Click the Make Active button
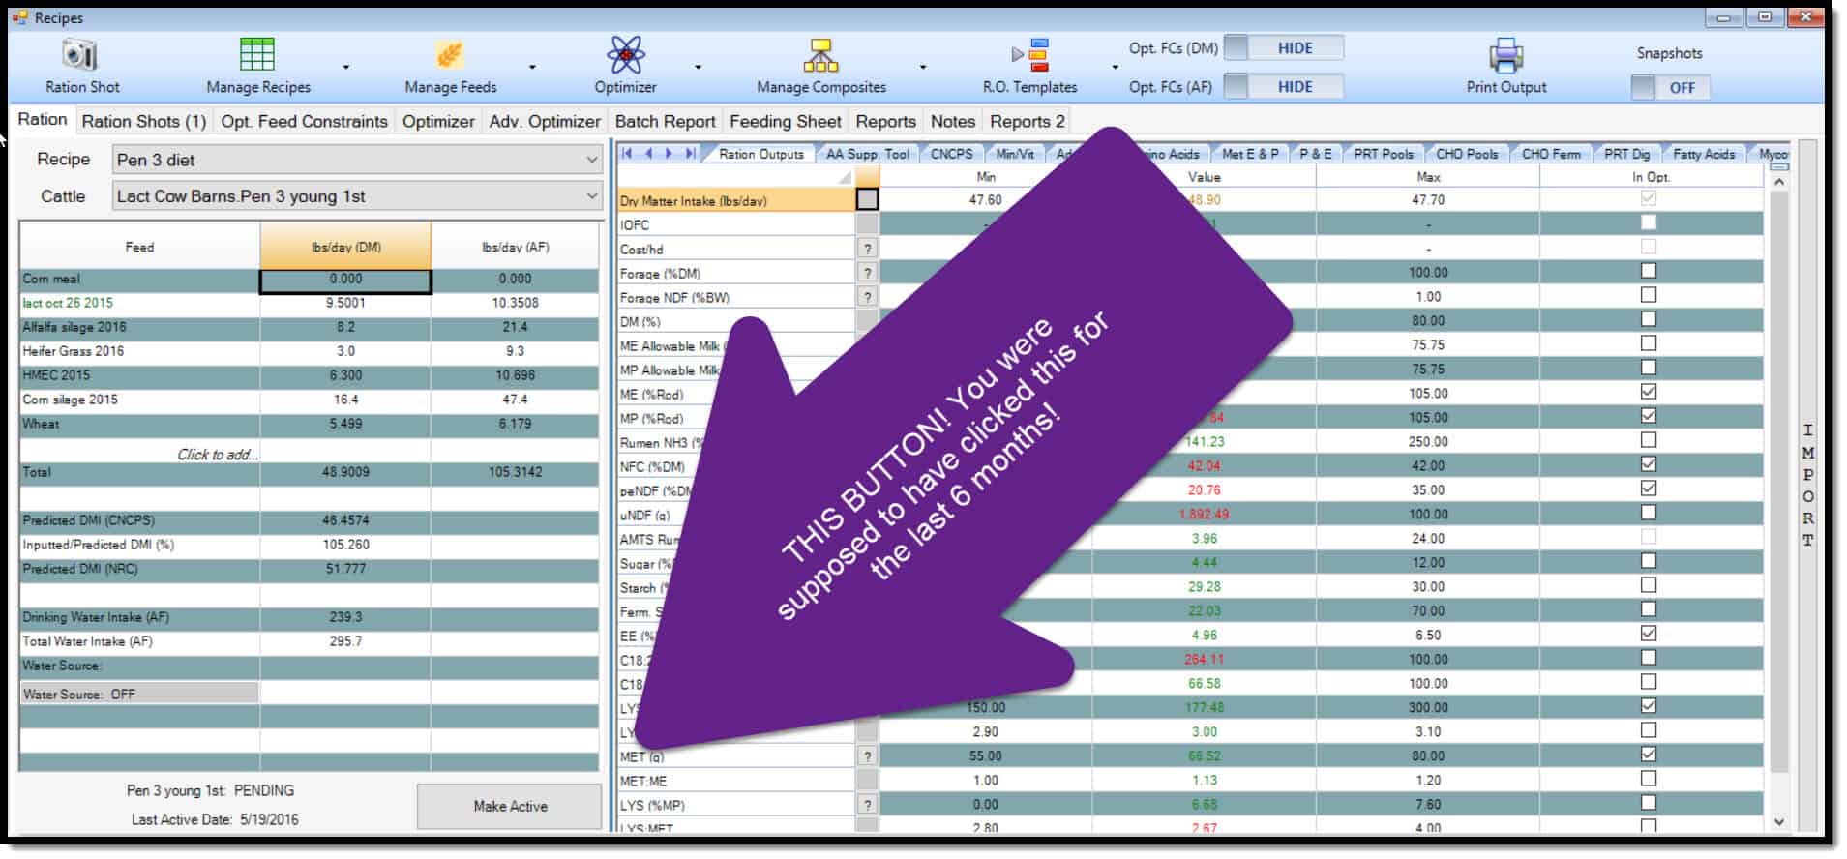The height and width of the screenshot is (859, 1847). coord(510,807)
